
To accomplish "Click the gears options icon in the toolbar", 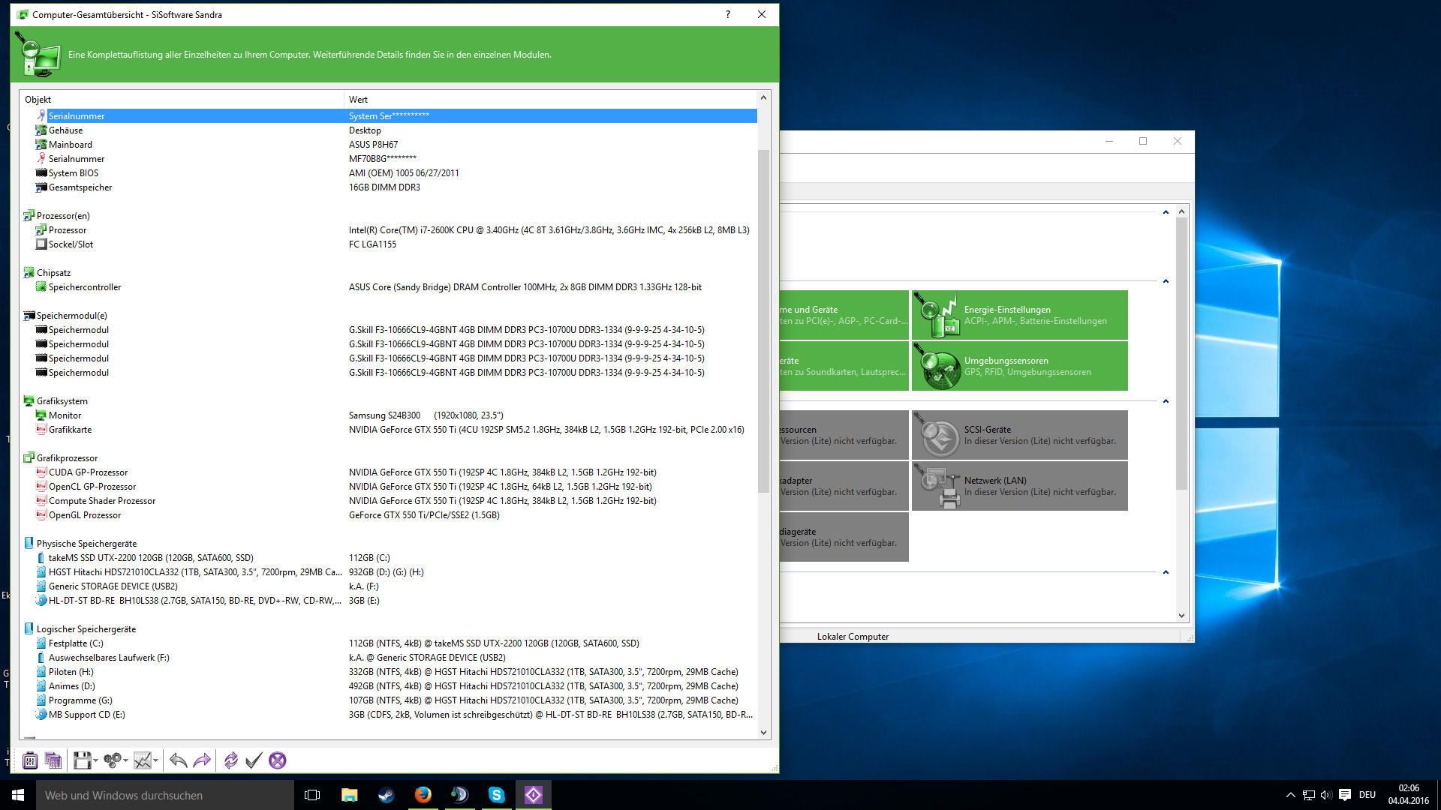I will coord(113,760).
